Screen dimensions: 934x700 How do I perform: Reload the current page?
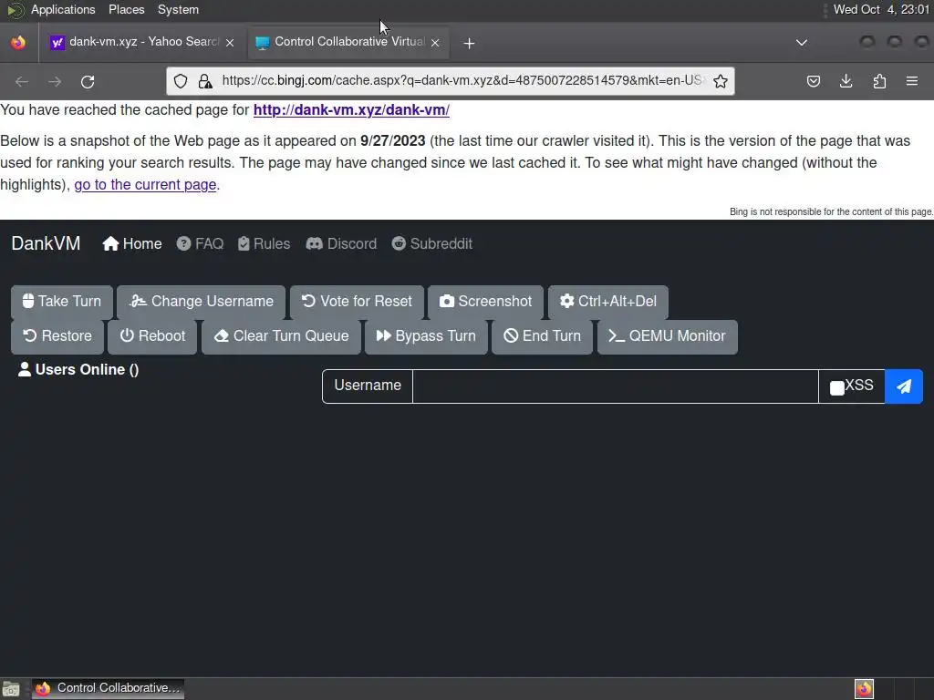click(88, 81)
